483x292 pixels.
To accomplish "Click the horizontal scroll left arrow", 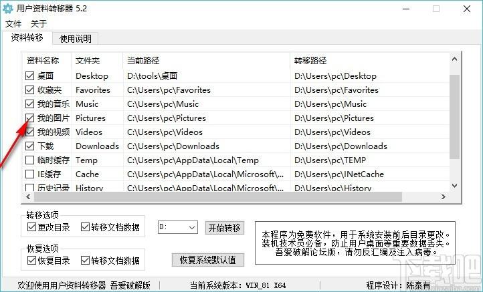I will tap(28, 196).
